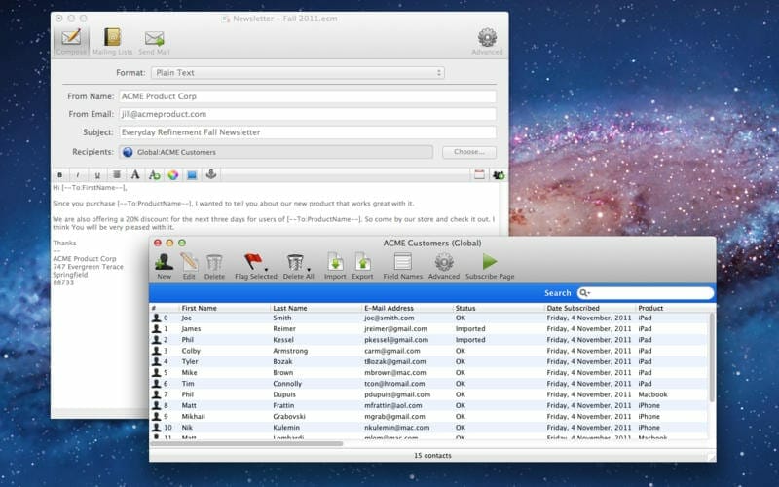Toggle bold formatting in the editor

[61, 174]
